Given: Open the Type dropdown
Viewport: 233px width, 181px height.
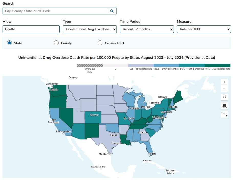Looking at the screenshot, I should click(90, 29).
